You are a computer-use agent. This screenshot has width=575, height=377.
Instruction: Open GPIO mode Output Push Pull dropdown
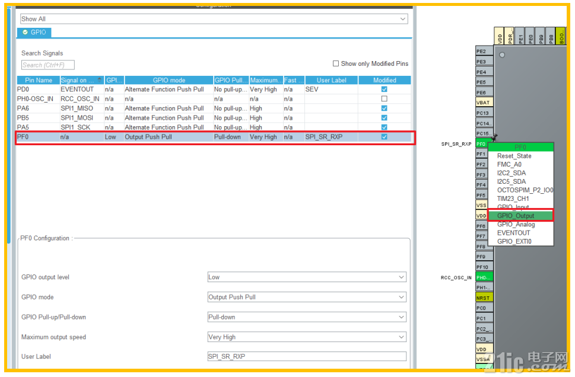[307, 297]
